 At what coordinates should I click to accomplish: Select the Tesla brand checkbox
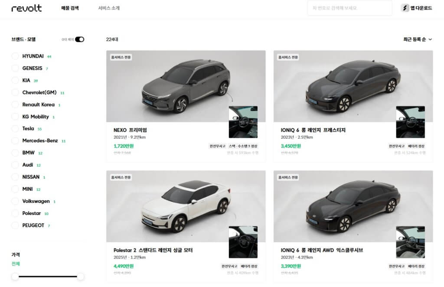tap(15, 129)
